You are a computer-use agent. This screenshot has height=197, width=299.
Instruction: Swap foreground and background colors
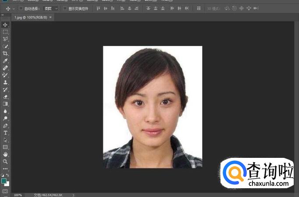click(8, 175)
